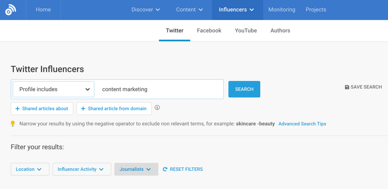
Task: Open the Profile includes dropdown
Action: (53, 90)
